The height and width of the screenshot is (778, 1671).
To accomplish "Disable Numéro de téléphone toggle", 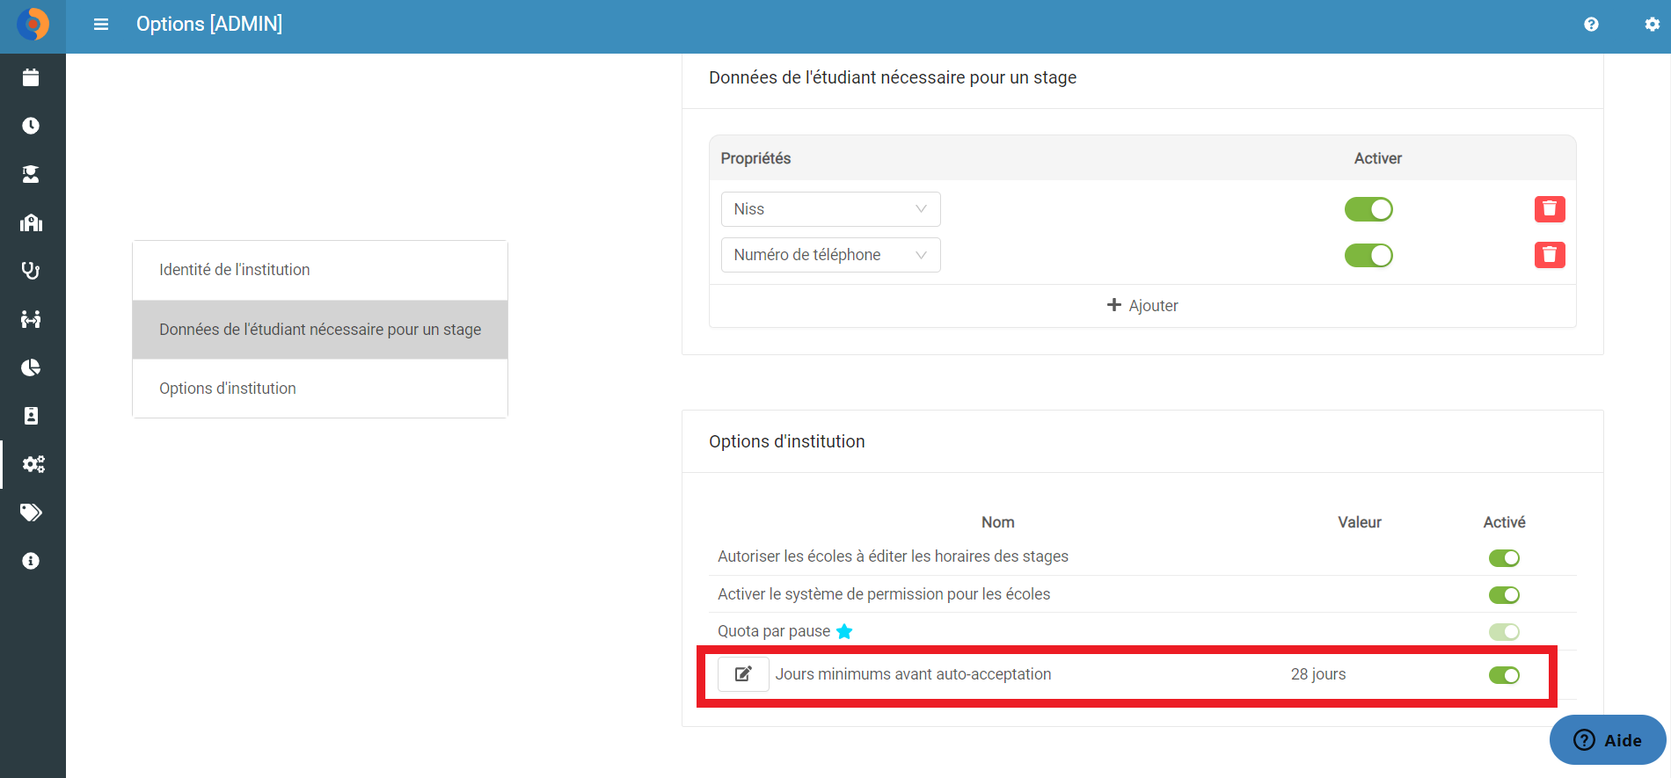I will click(1368, 255).
